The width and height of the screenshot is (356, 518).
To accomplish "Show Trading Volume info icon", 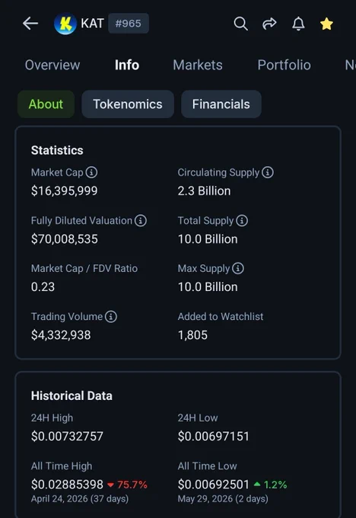I will (x=111, y=316).
